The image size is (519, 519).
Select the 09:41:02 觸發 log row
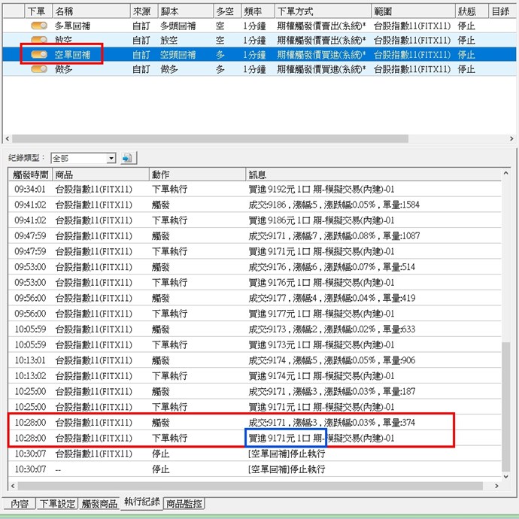coord(254,205)
